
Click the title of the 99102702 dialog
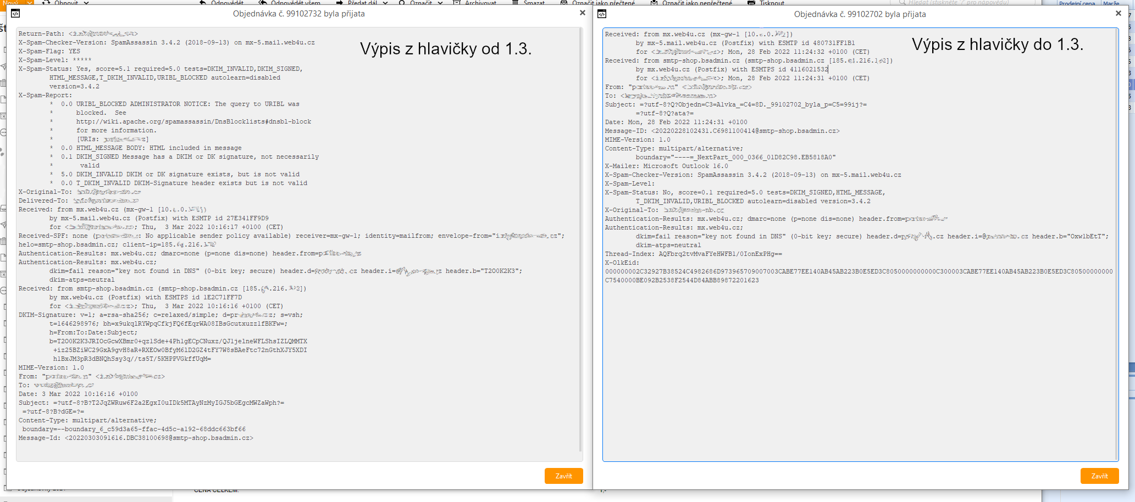tap(860, 14)
